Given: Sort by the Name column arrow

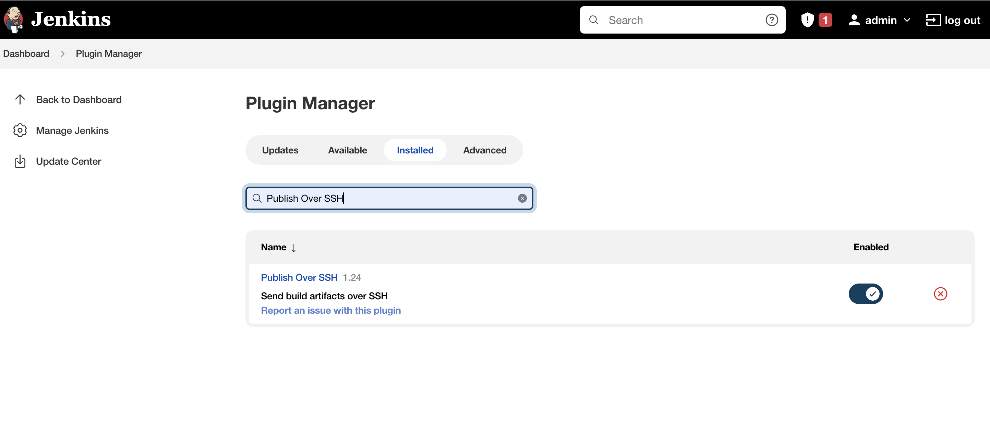Looking at the screenshot, I should 294,248.
